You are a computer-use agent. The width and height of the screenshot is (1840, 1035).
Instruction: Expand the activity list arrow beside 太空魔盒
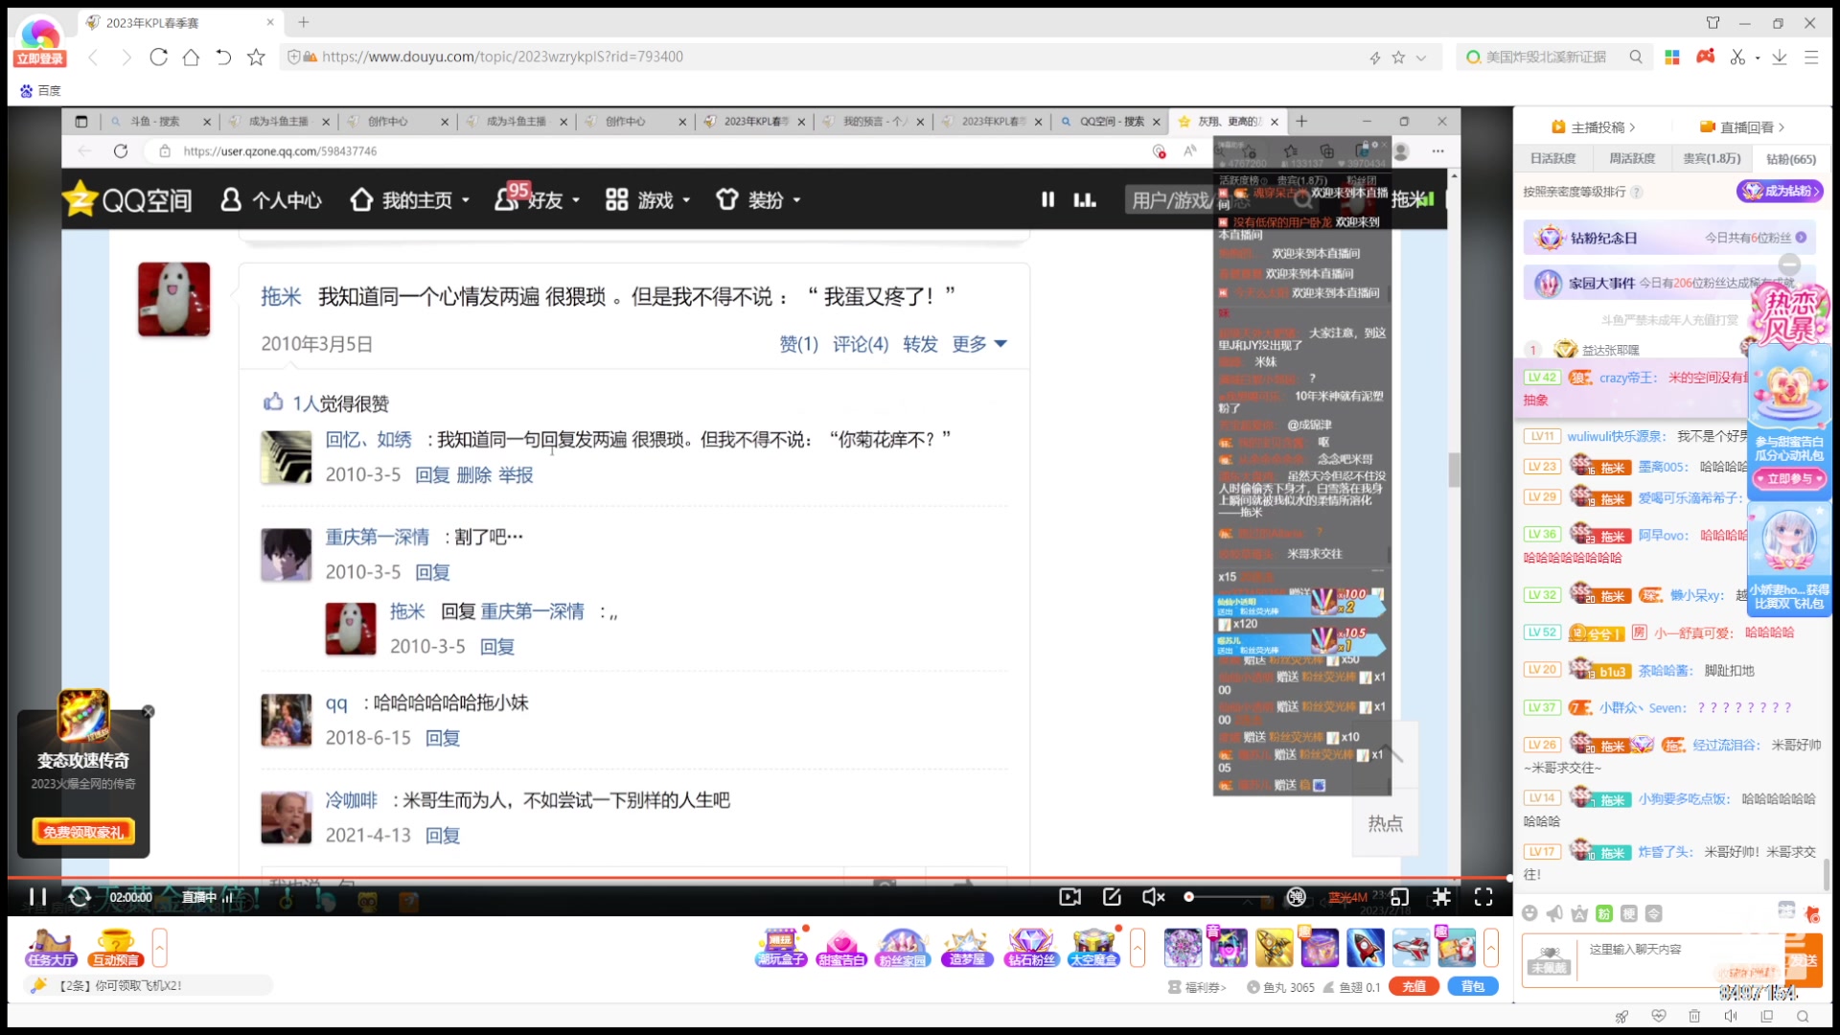pos(1138,948)
